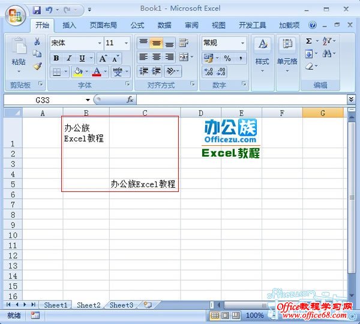Switch to 公式 ribbon tab
360x324 pixels.
137,25
